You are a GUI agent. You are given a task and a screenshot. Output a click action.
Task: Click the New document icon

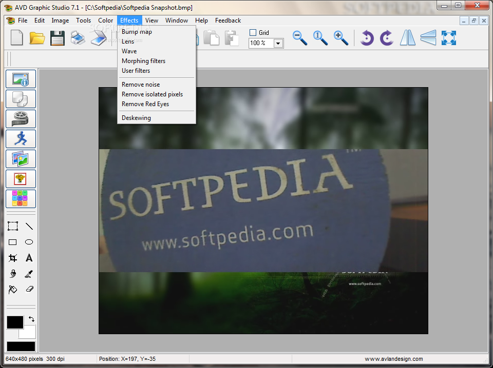coord(16,38)
